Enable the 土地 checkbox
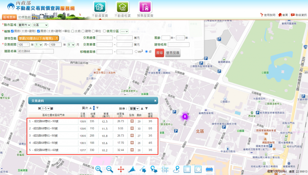Screen dimensions: 308x175 72,31
